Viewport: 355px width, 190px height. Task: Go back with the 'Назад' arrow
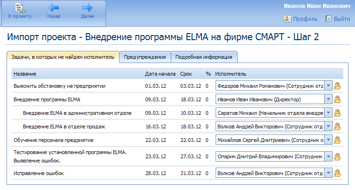click(x=54, y=7)
